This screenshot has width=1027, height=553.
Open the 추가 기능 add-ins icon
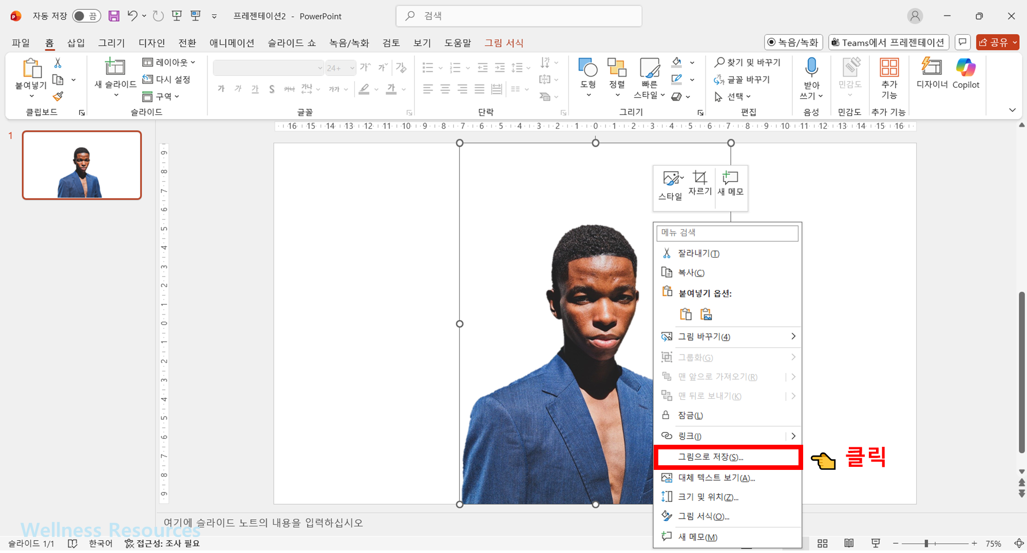click(x=889, y=67)
